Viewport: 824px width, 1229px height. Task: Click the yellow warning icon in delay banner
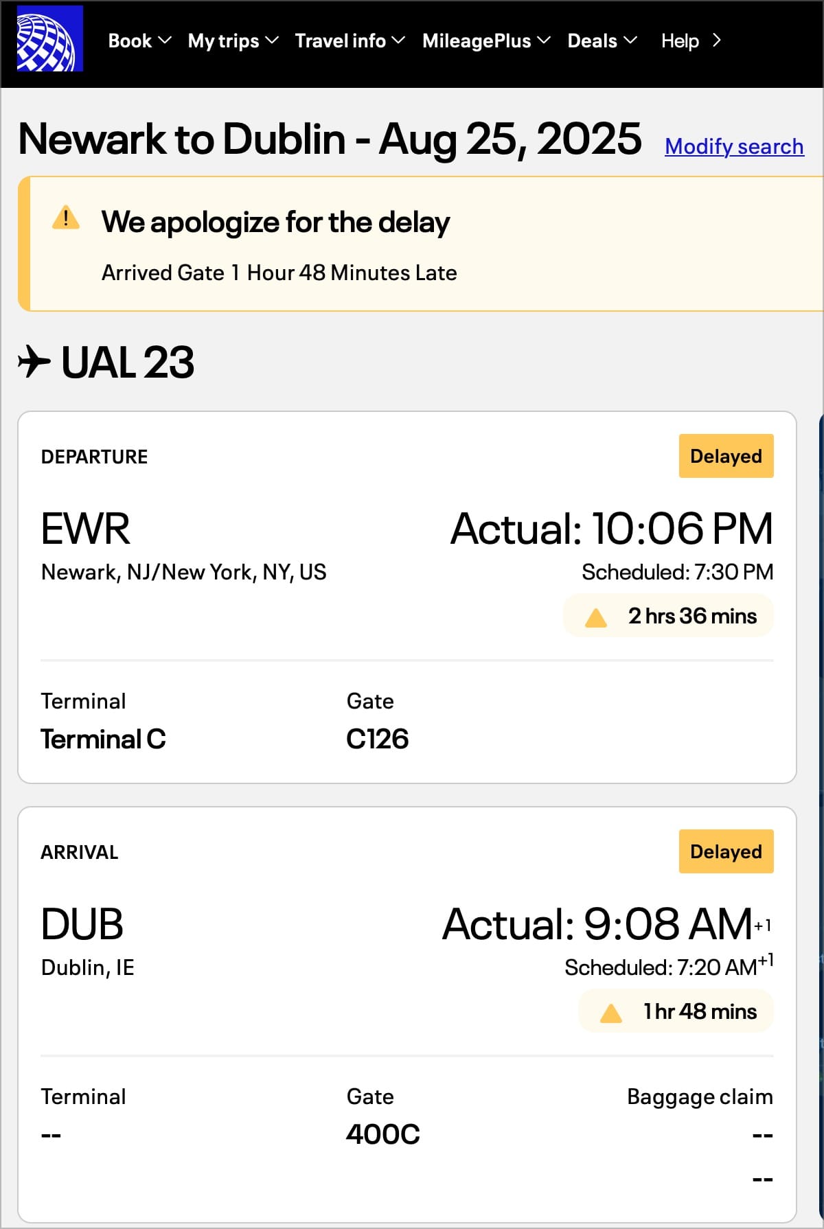[x=66, y=218]
